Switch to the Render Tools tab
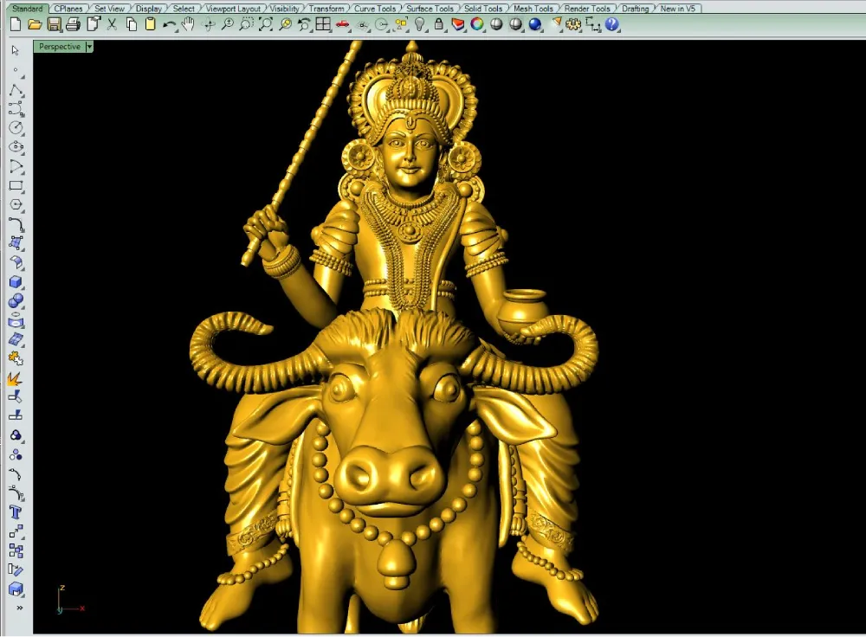The height and width of the screenshot is (637, 866). tap(587, 9)
